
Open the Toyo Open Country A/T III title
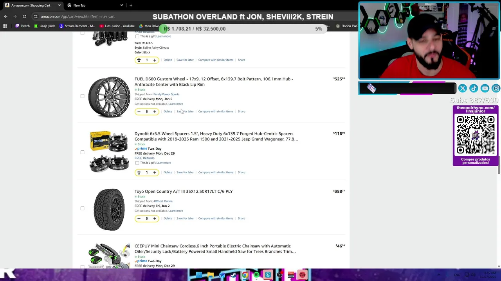184,191
